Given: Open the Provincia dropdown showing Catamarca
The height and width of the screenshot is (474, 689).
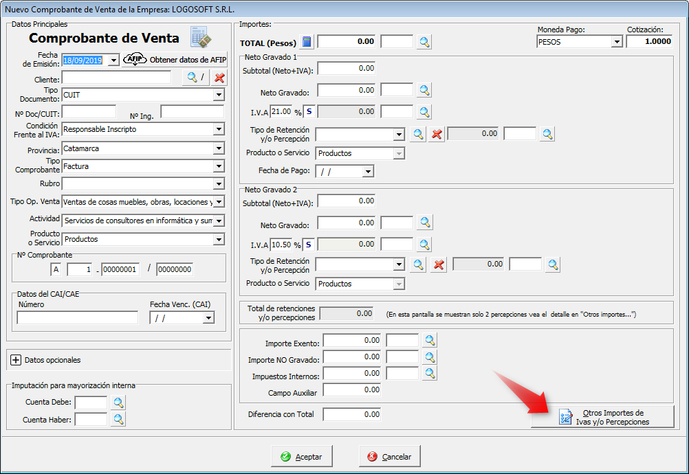Looking at the screenshot, I should pos(219,148).
